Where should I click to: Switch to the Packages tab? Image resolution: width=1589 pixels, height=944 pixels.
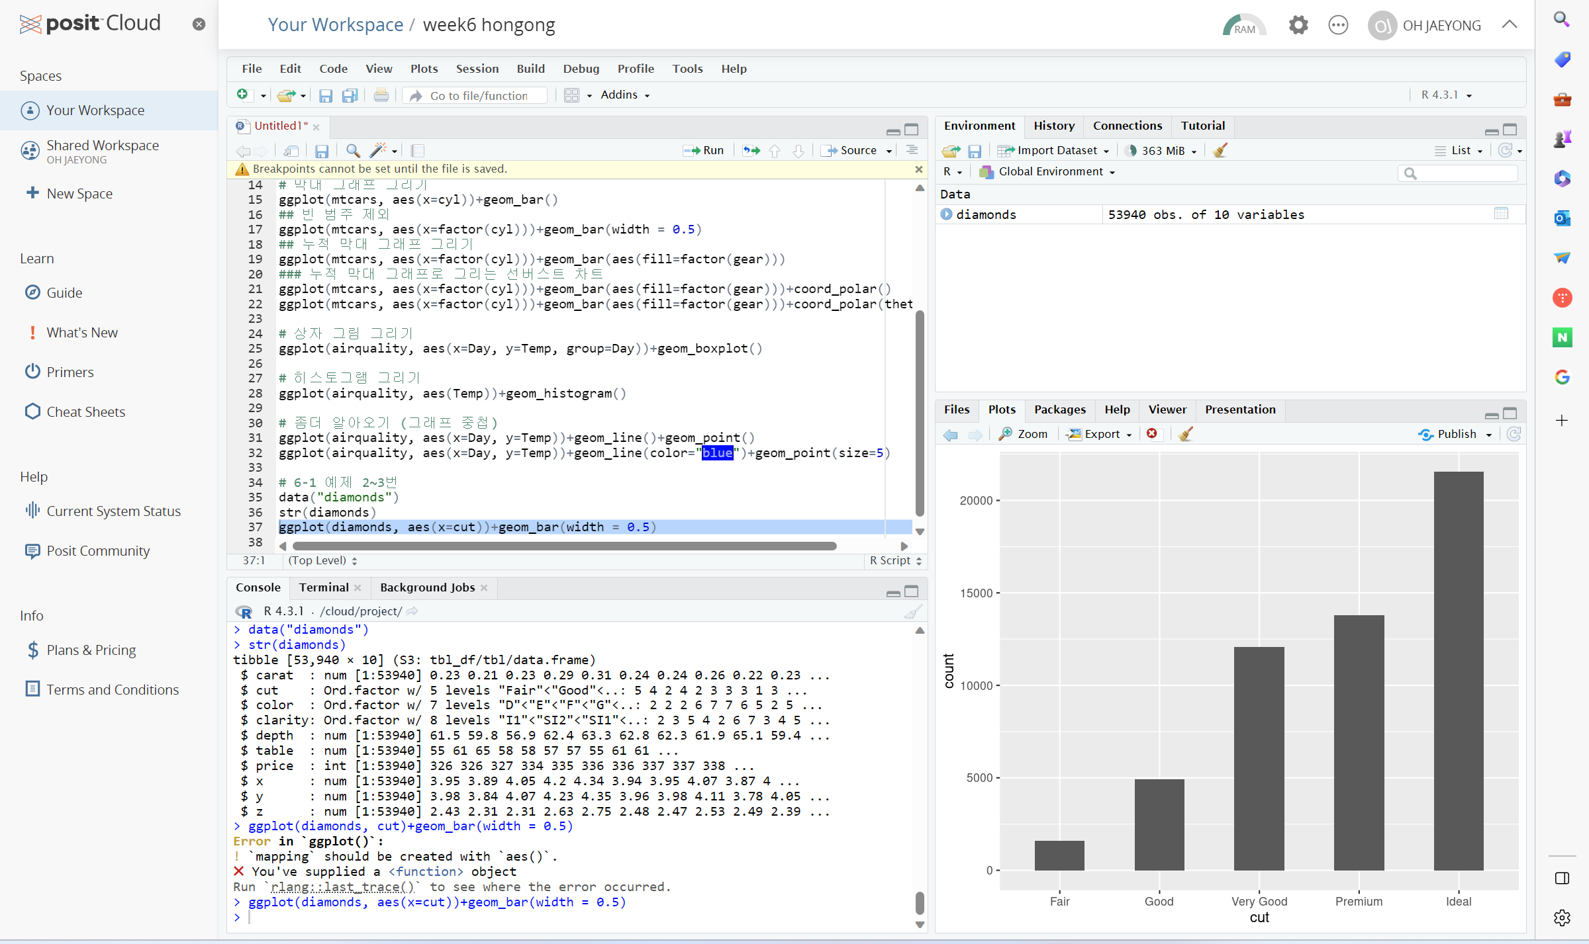(1059, 409)
